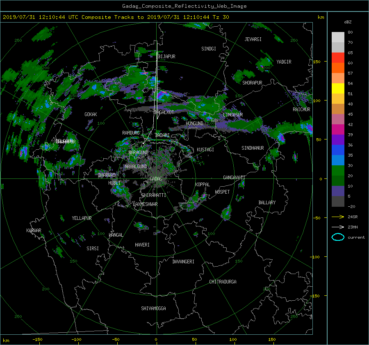Image resolution: width=369 pixels, height=345 pixels.
Task: Click the yellow 24SR arrow legend icon
Action: pyautogui.click(x=338, y=217)
